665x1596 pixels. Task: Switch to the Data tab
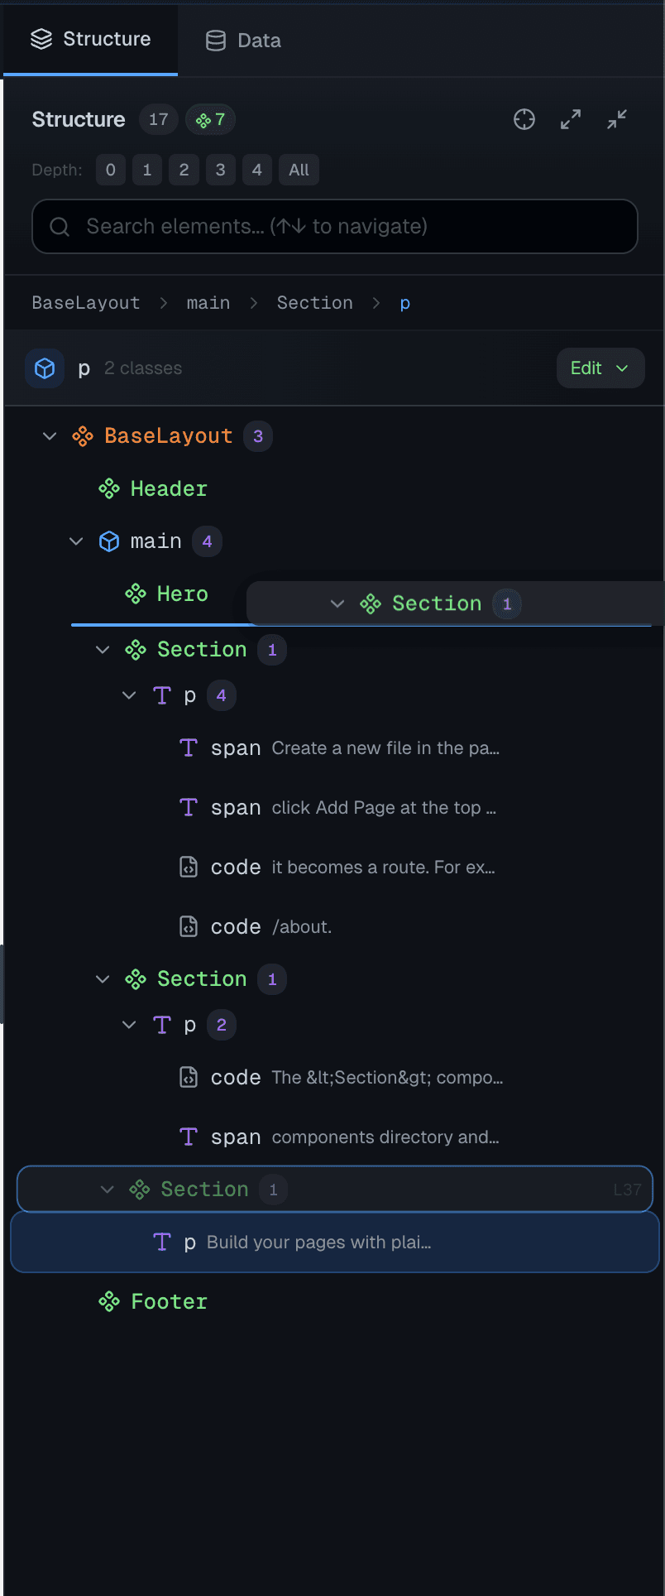click(x=242, y=39)
